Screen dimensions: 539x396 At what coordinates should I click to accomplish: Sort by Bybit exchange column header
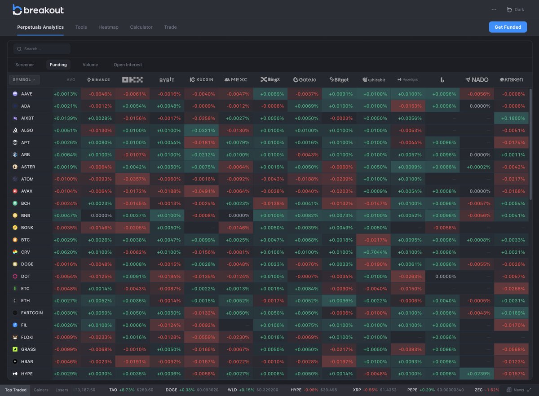tap(167, 79)
